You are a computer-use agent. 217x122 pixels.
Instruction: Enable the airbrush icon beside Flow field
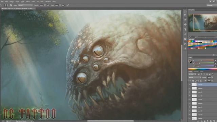point(63,5)
